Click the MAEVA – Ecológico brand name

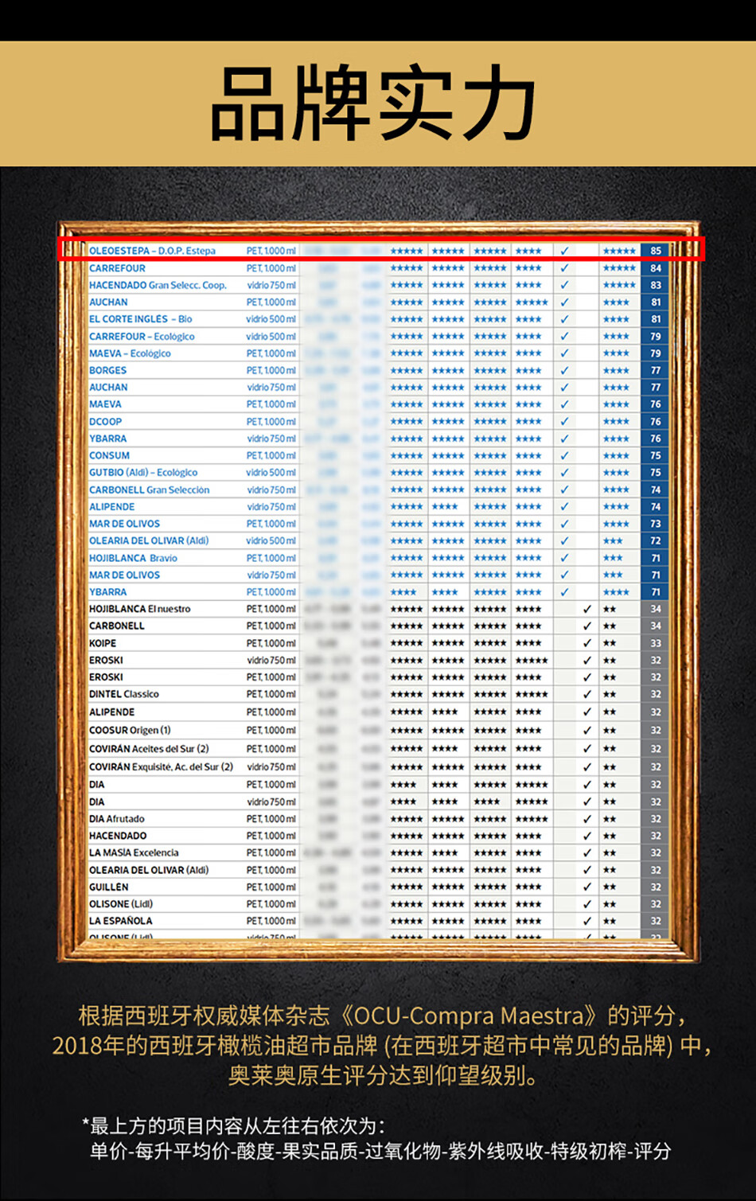[130, 353]
